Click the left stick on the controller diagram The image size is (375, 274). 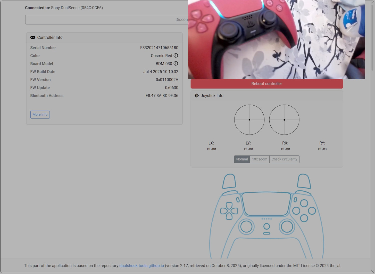click(x=246, y=226)
